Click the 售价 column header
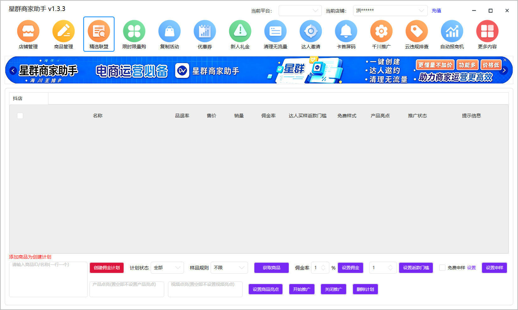 pos(212,116)
